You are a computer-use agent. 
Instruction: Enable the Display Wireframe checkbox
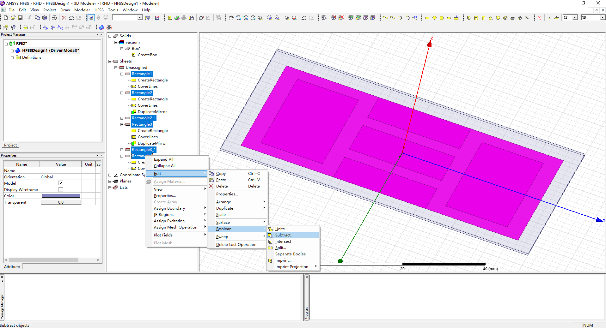[61, 189]
